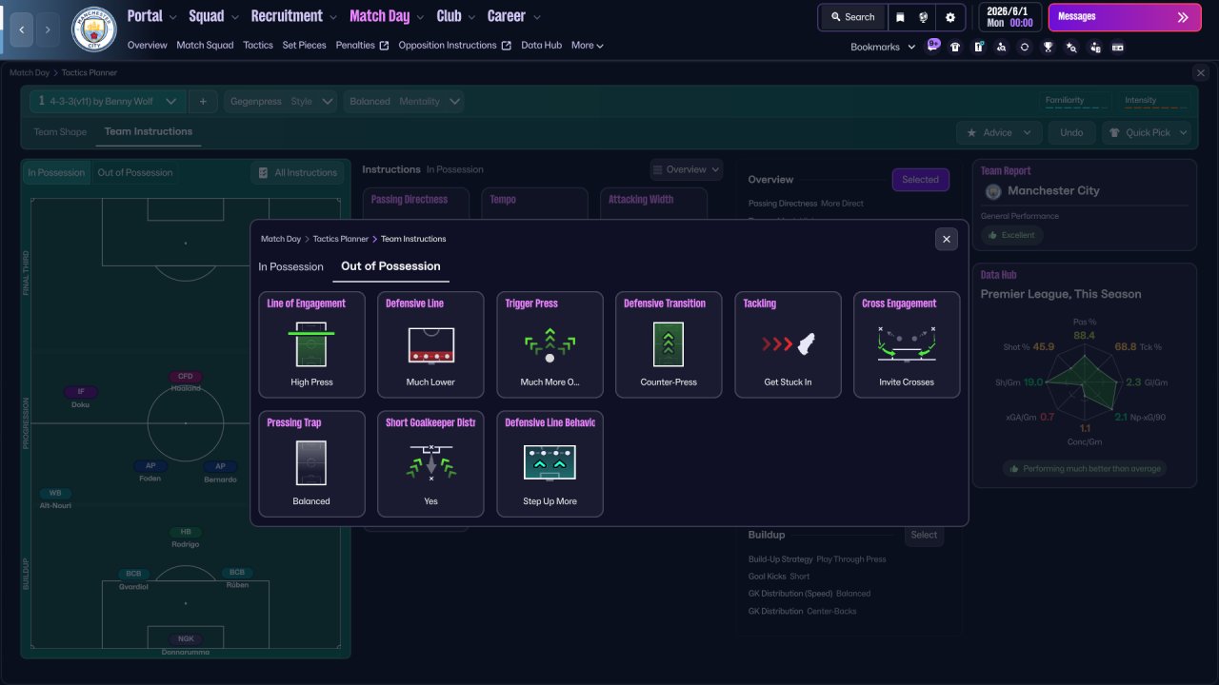Screen dimensions: 1219x685
Task: Select Haaland on the tactics pitch
Action: tap(186, 382)
